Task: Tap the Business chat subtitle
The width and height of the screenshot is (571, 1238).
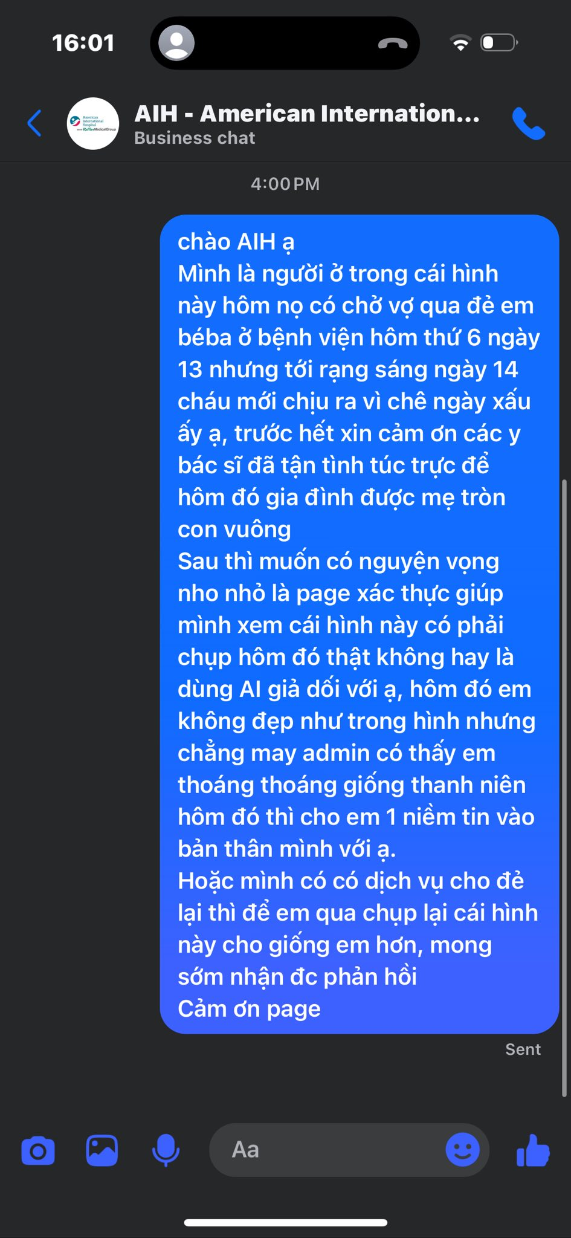Action: pos(195,138)
